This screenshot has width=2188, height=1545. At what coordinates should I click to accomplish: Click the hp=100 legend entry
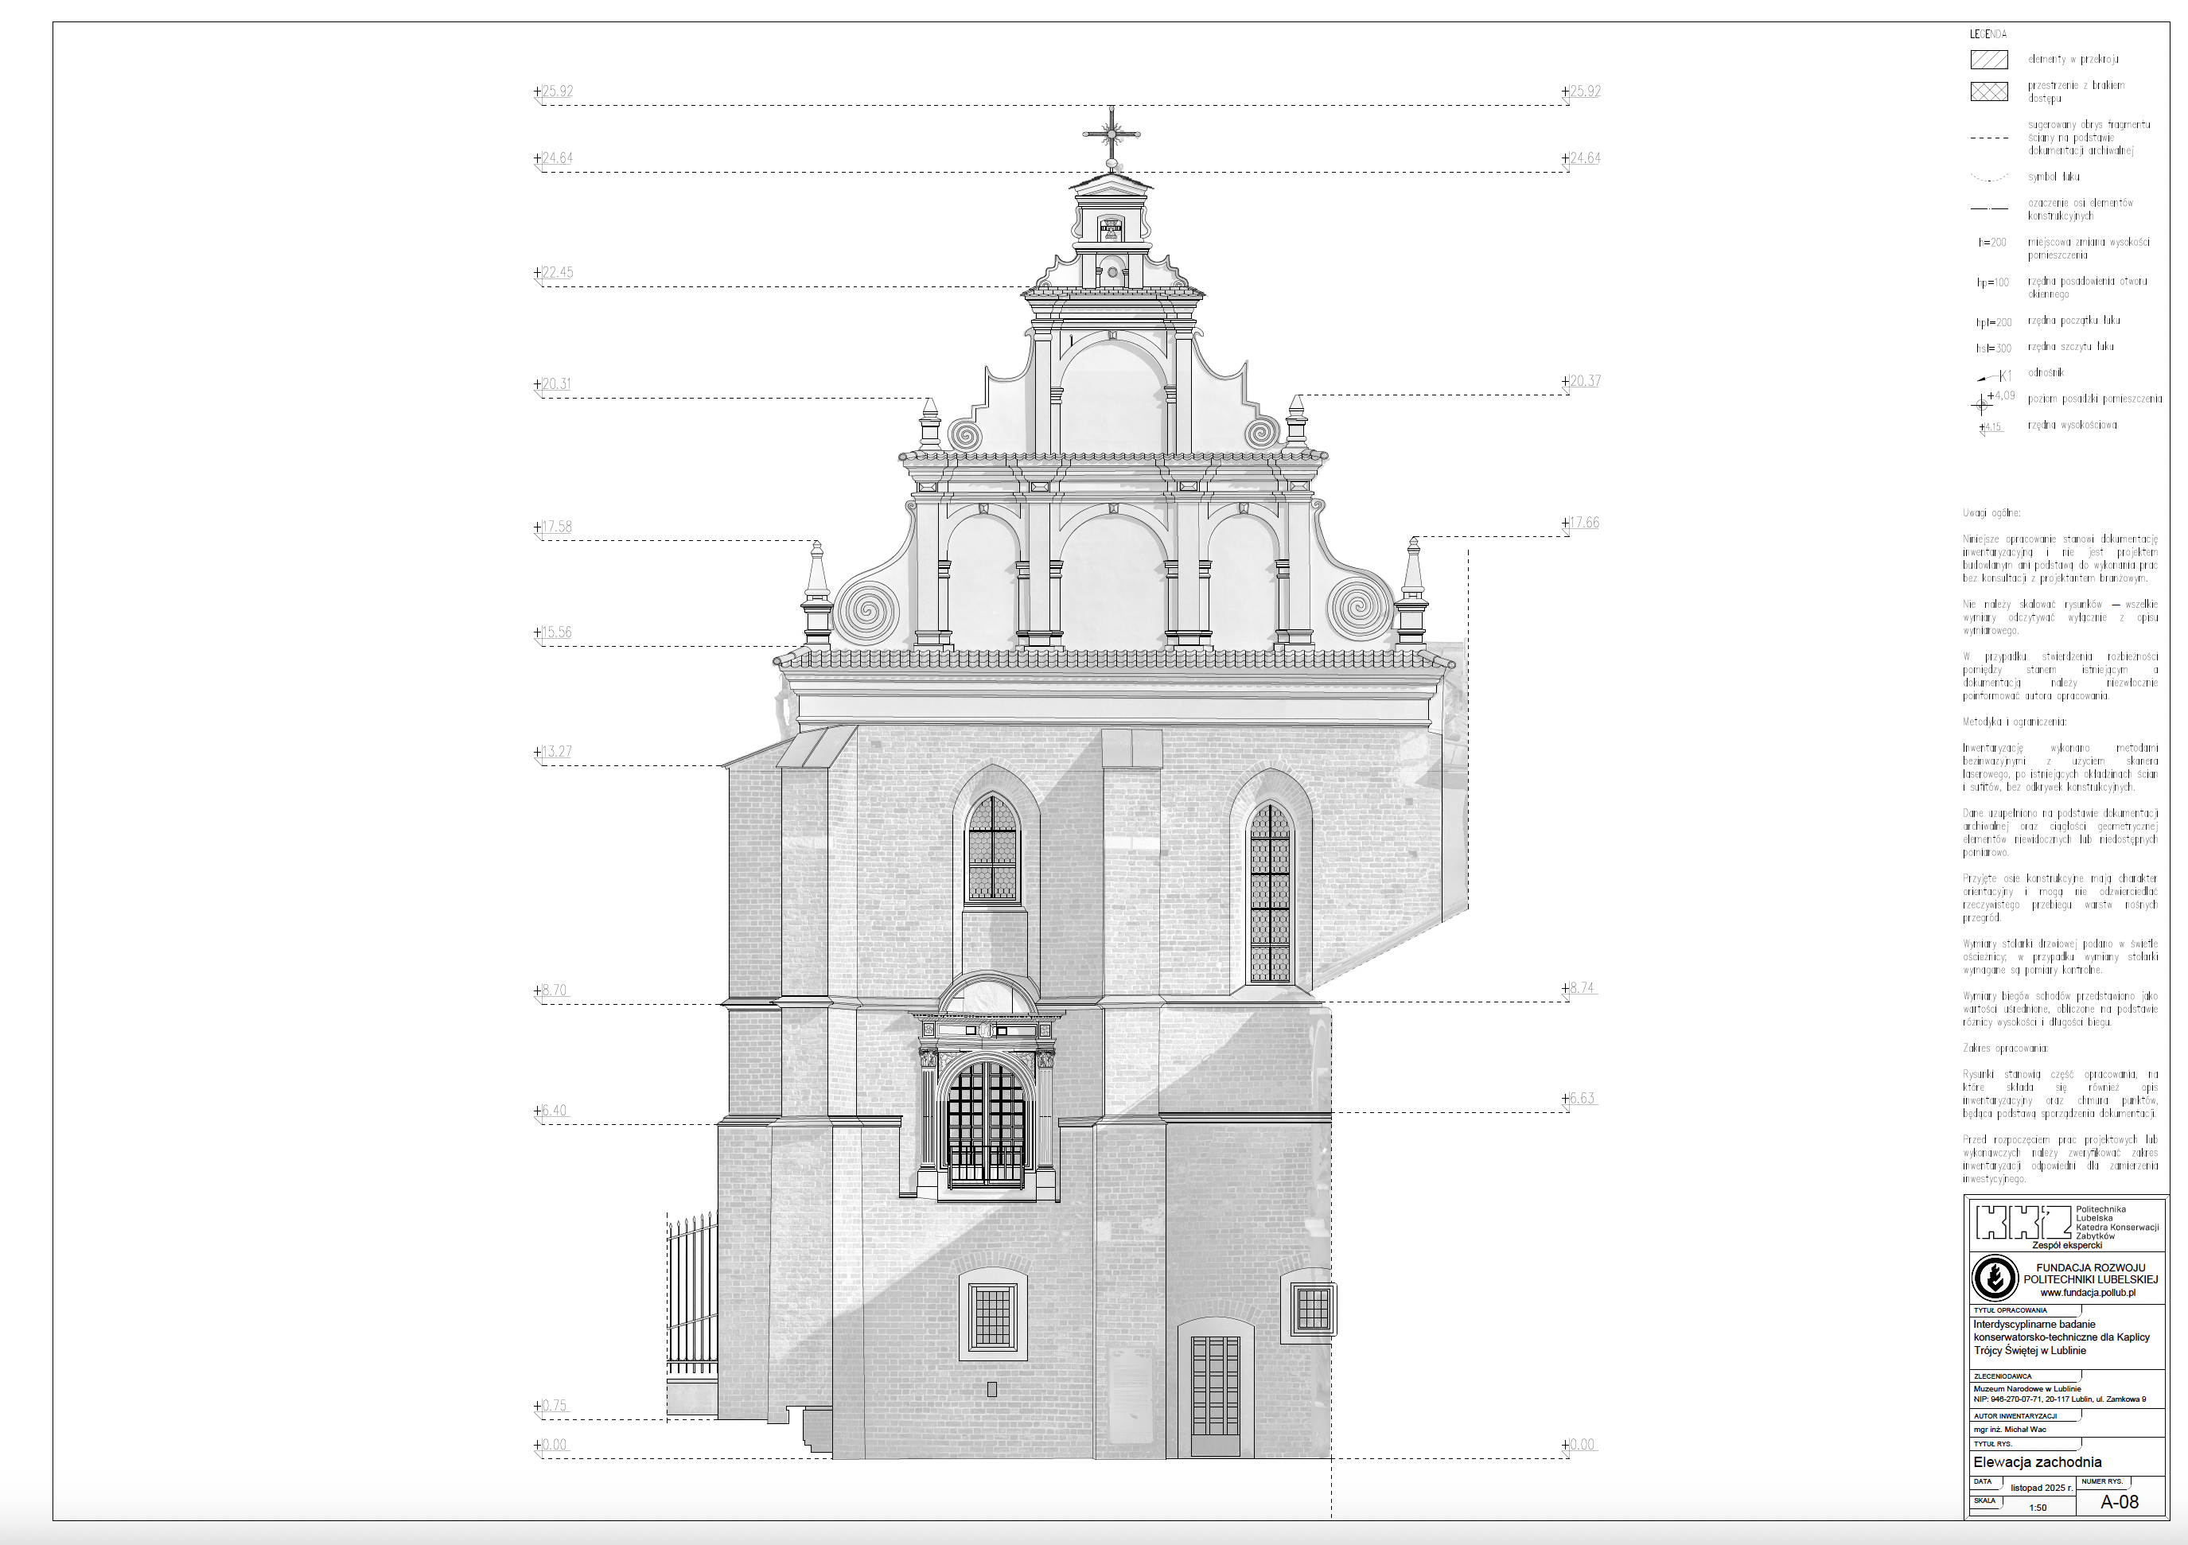coord(1992,283)
